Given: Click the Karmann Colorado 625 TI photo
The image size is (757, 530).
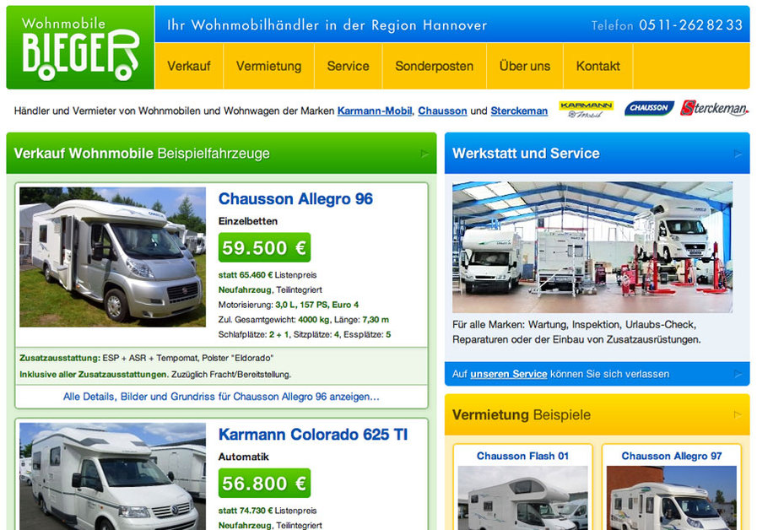Looking at the screenshot, I should (112, 477).
